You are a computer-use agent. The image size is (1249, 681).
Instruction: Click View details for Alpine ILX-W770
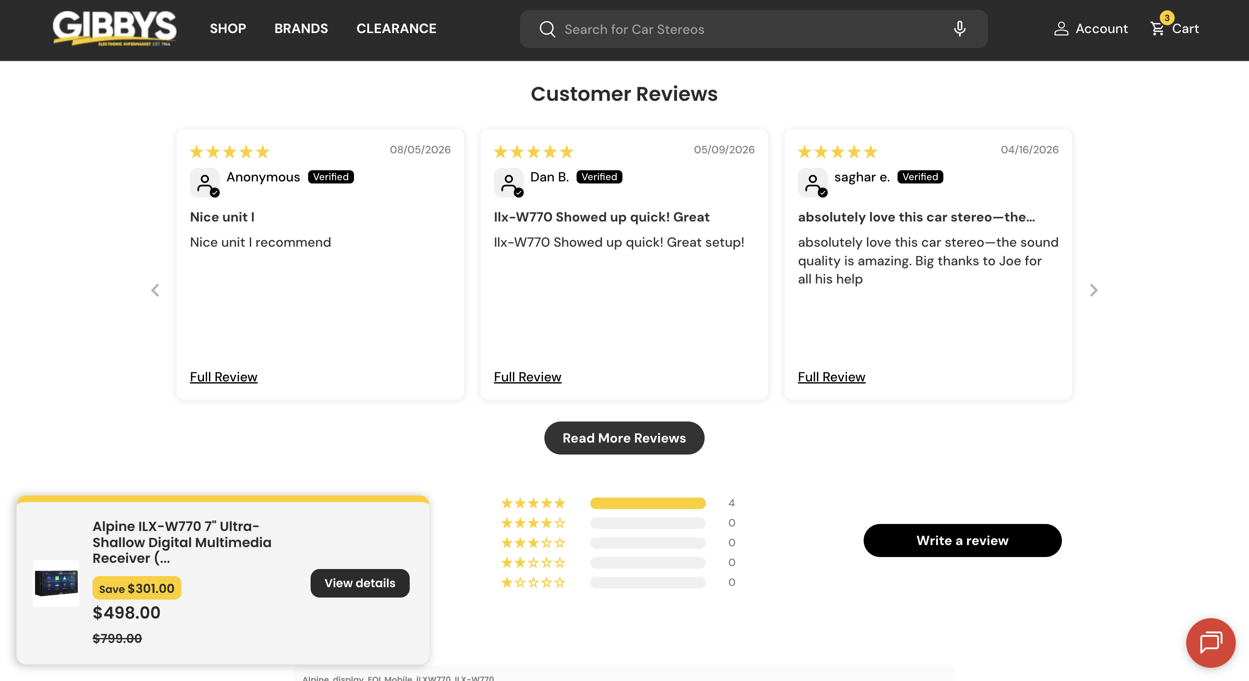tap(360, 583)
